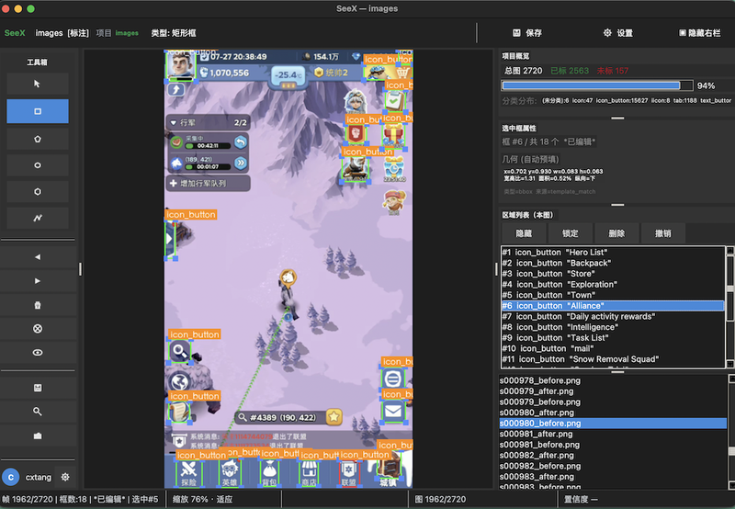
Task: Click 保存 save button in top bar
Action: point(527,33)
